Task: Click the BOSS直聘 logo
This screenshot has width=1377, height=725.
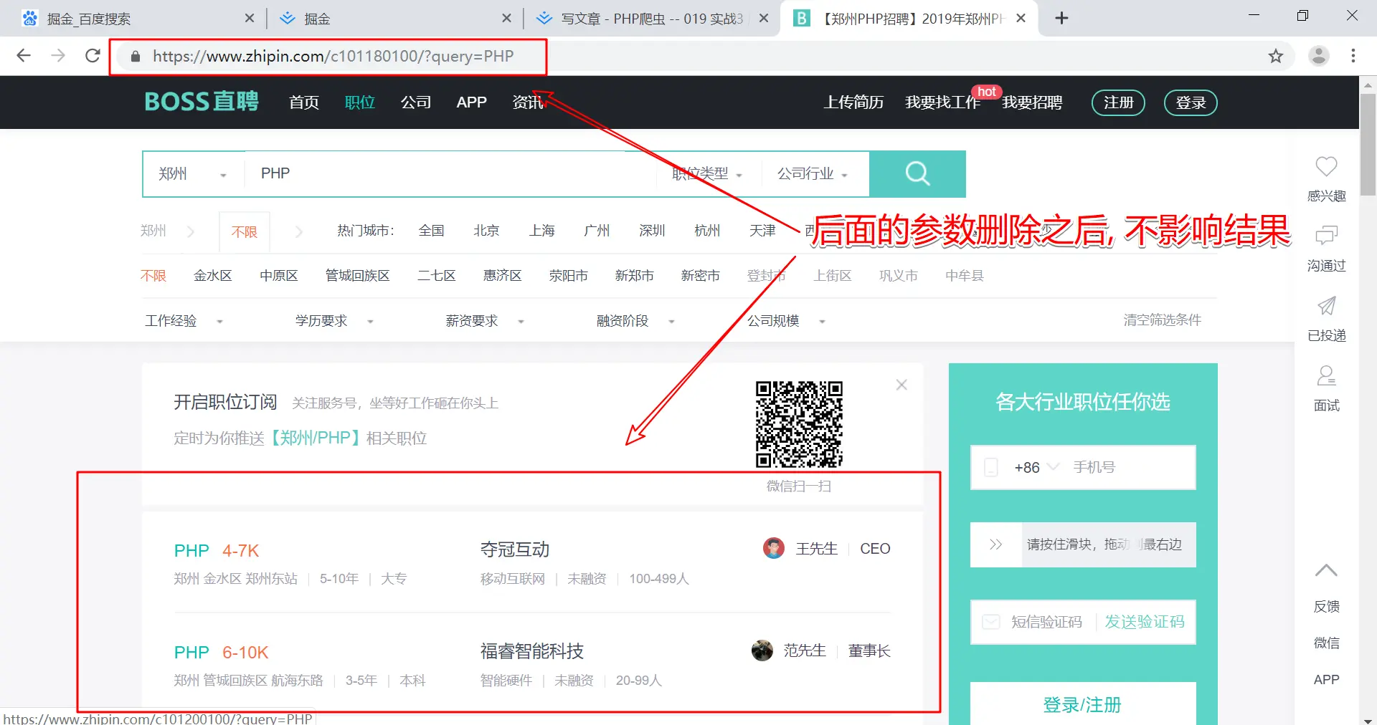Action: [202, 102]
